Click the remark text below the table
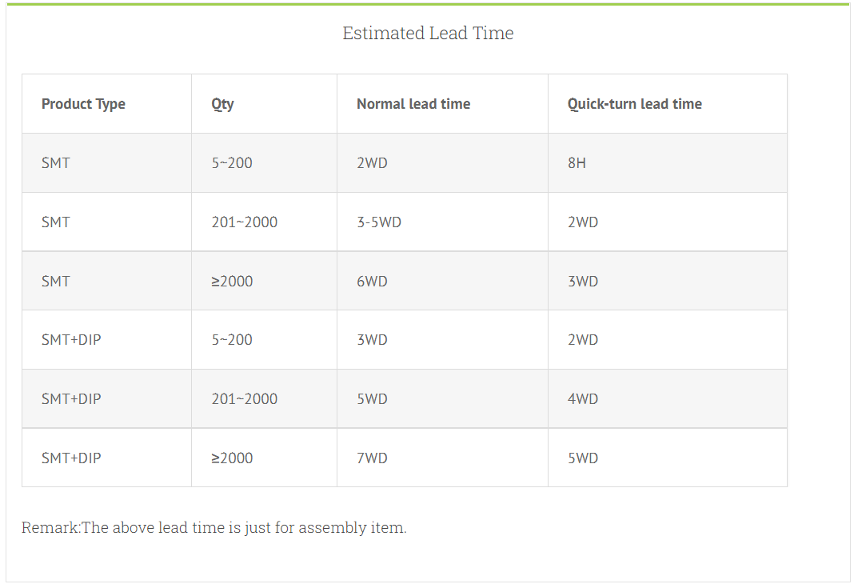Image resolution: width=858 pixels, height=588 pixels. [214, 528]
